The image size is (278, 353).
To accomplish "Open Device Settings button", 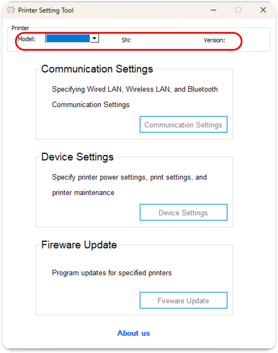I will tap(184, 213).
